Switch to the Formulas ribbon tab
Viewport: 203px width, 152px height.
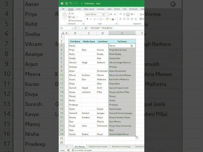tap(101, 9)
